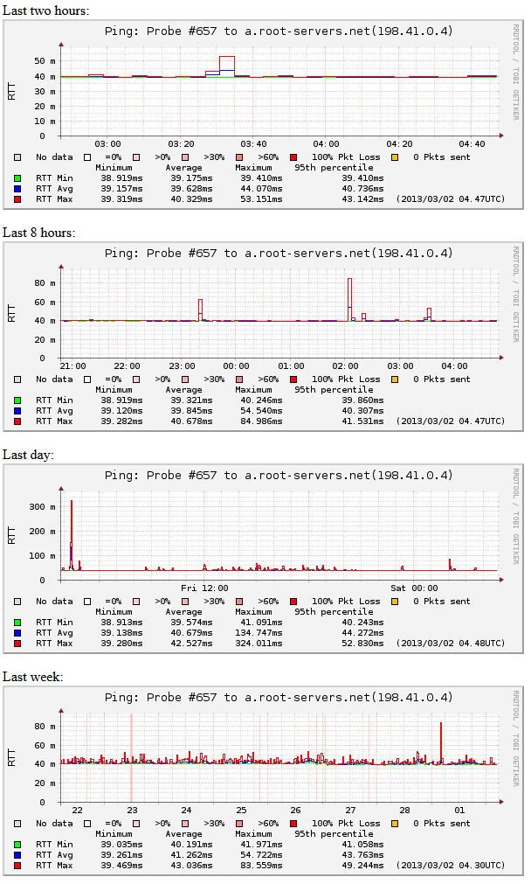
Task: Click the 'Fri 12:00' axis label in the Last day graph
Action: click(x=203, y=588)
